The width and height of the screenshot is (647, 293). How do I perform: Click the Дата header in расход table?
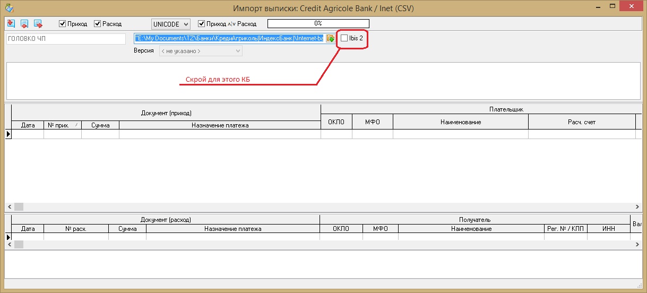[28, 229]
